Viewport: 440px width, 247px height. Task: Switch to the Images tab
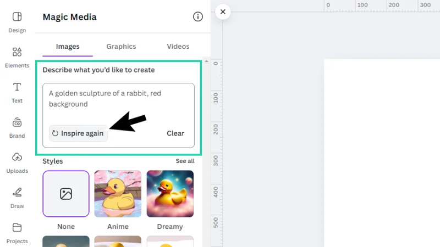(68, 47)
